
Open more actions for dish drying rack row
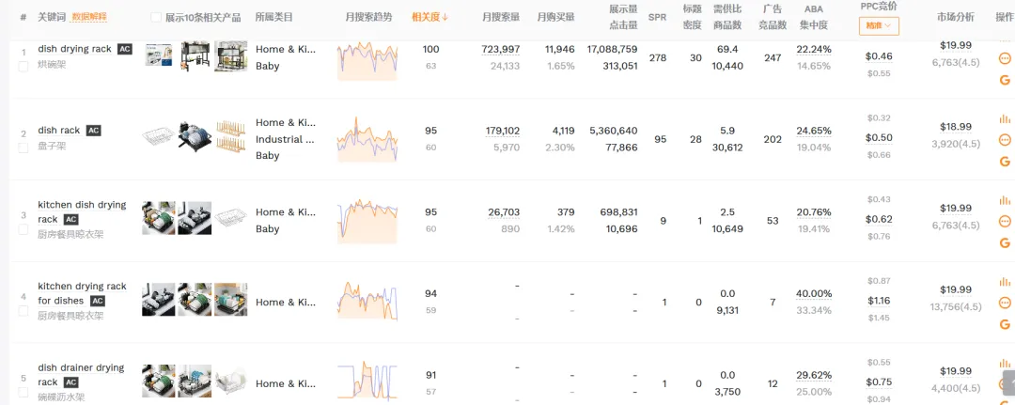click(1005, 58)
